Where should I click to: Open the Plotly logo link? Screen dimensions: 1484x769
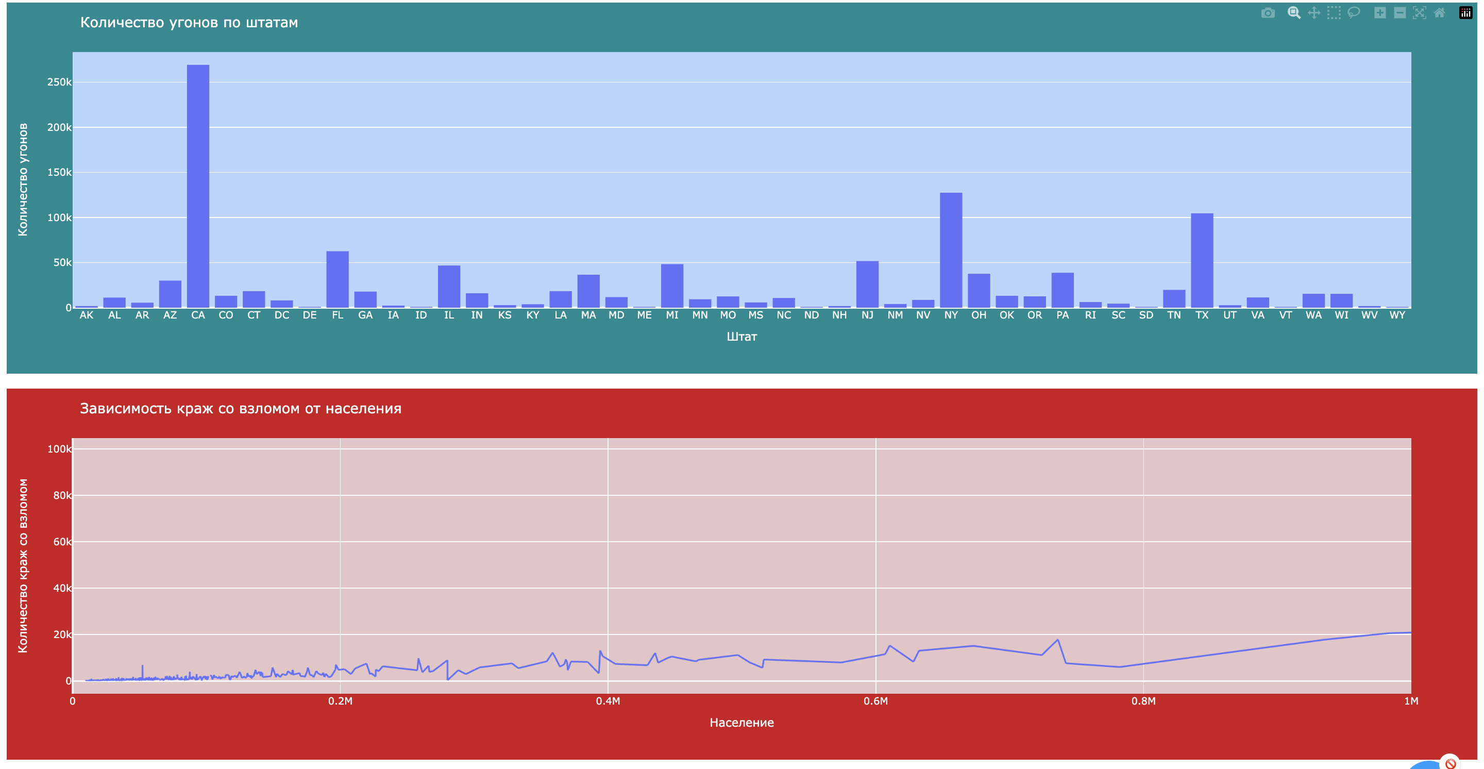(x=1465, y=13)
